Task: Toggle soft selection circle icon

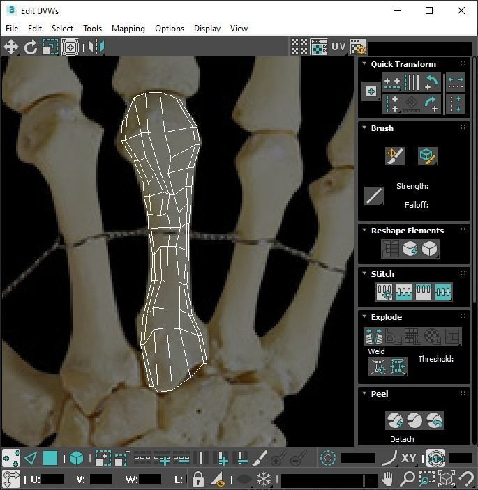Action: click(328, 459)
